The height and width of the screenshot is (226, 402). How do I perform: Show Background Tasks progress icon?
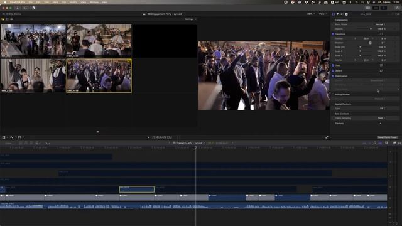(33, 8)
